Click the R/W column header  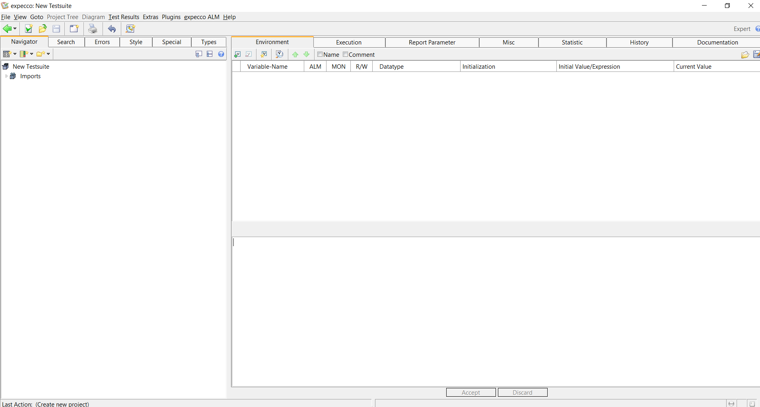click(x=362, y=67)
